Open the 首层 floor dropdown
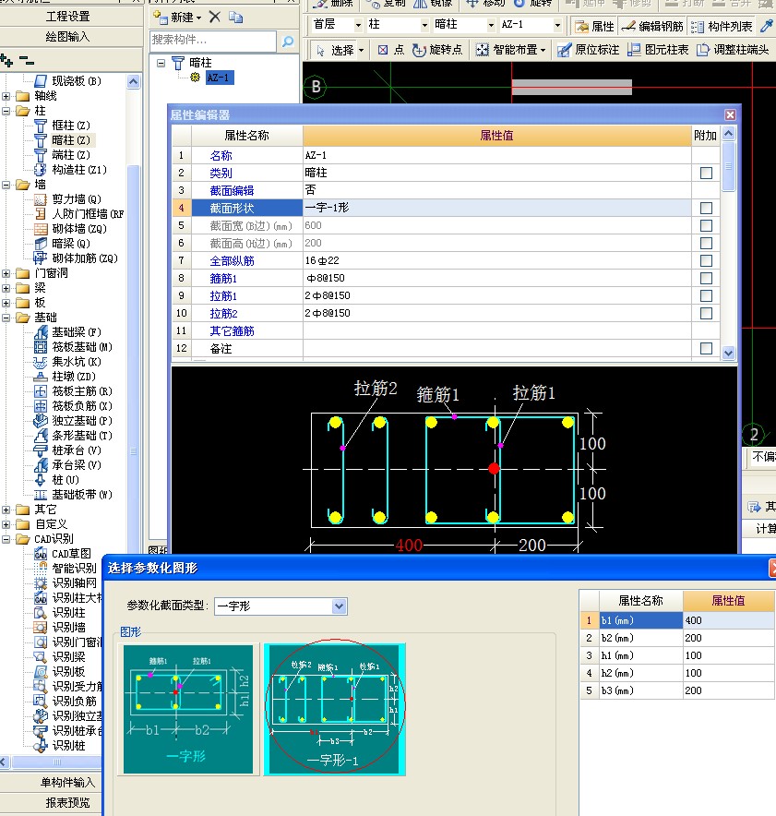Image resolution: width=776 pixels, height=816 pixels. 358,25
